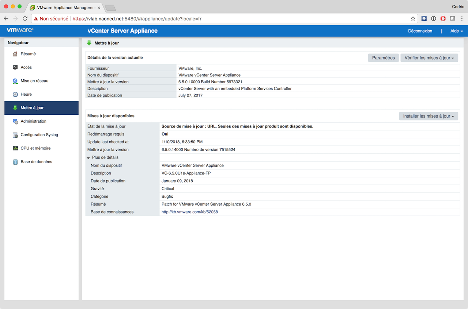The height and width of the screenshot is (309, 468).
Task: Open the Vérifier les mises à jour dropdown
Action: (429, 58)
